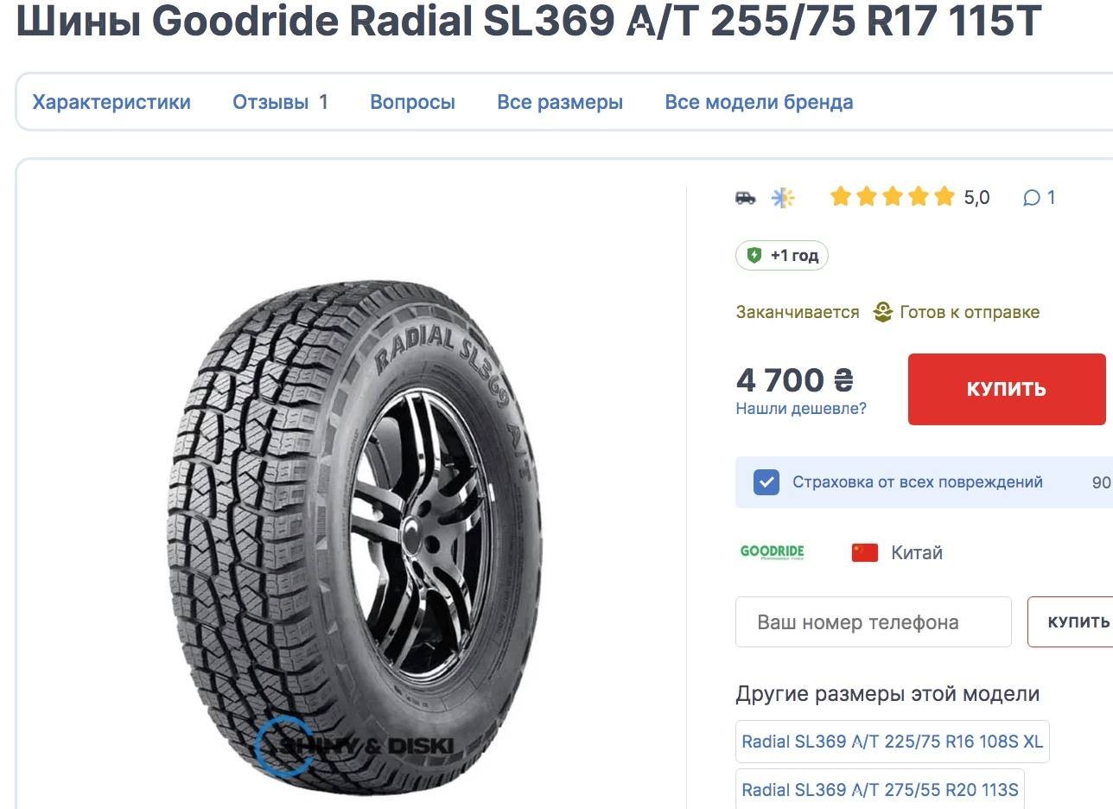Open the Вопросы tab

click(412, 102)
